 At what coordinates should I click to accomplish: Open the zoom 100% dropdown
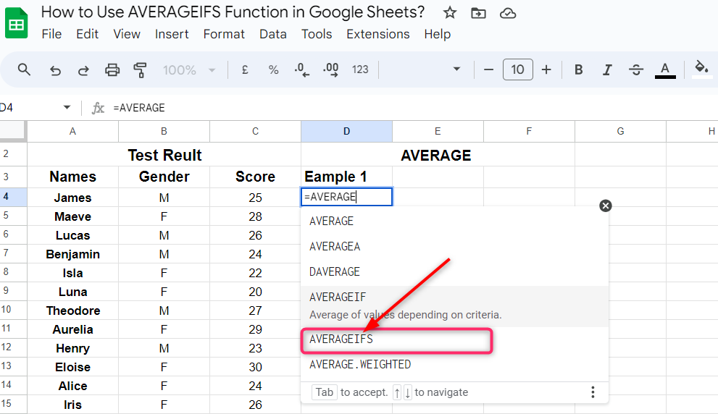pyautogui.click(x=189, y=70)
